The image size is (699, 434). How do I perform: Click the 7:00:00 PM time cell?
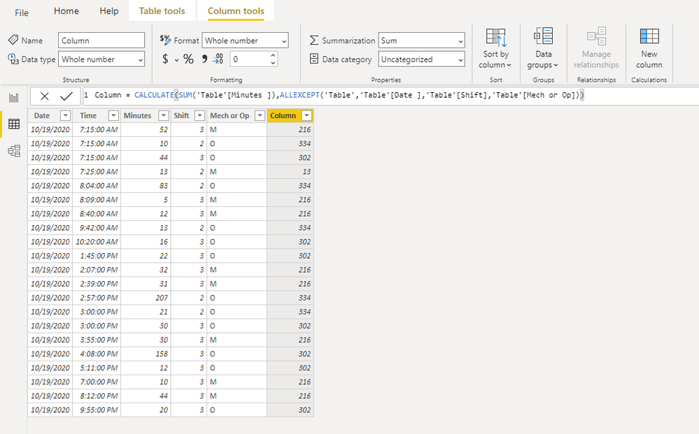click(x=97, y=382)
